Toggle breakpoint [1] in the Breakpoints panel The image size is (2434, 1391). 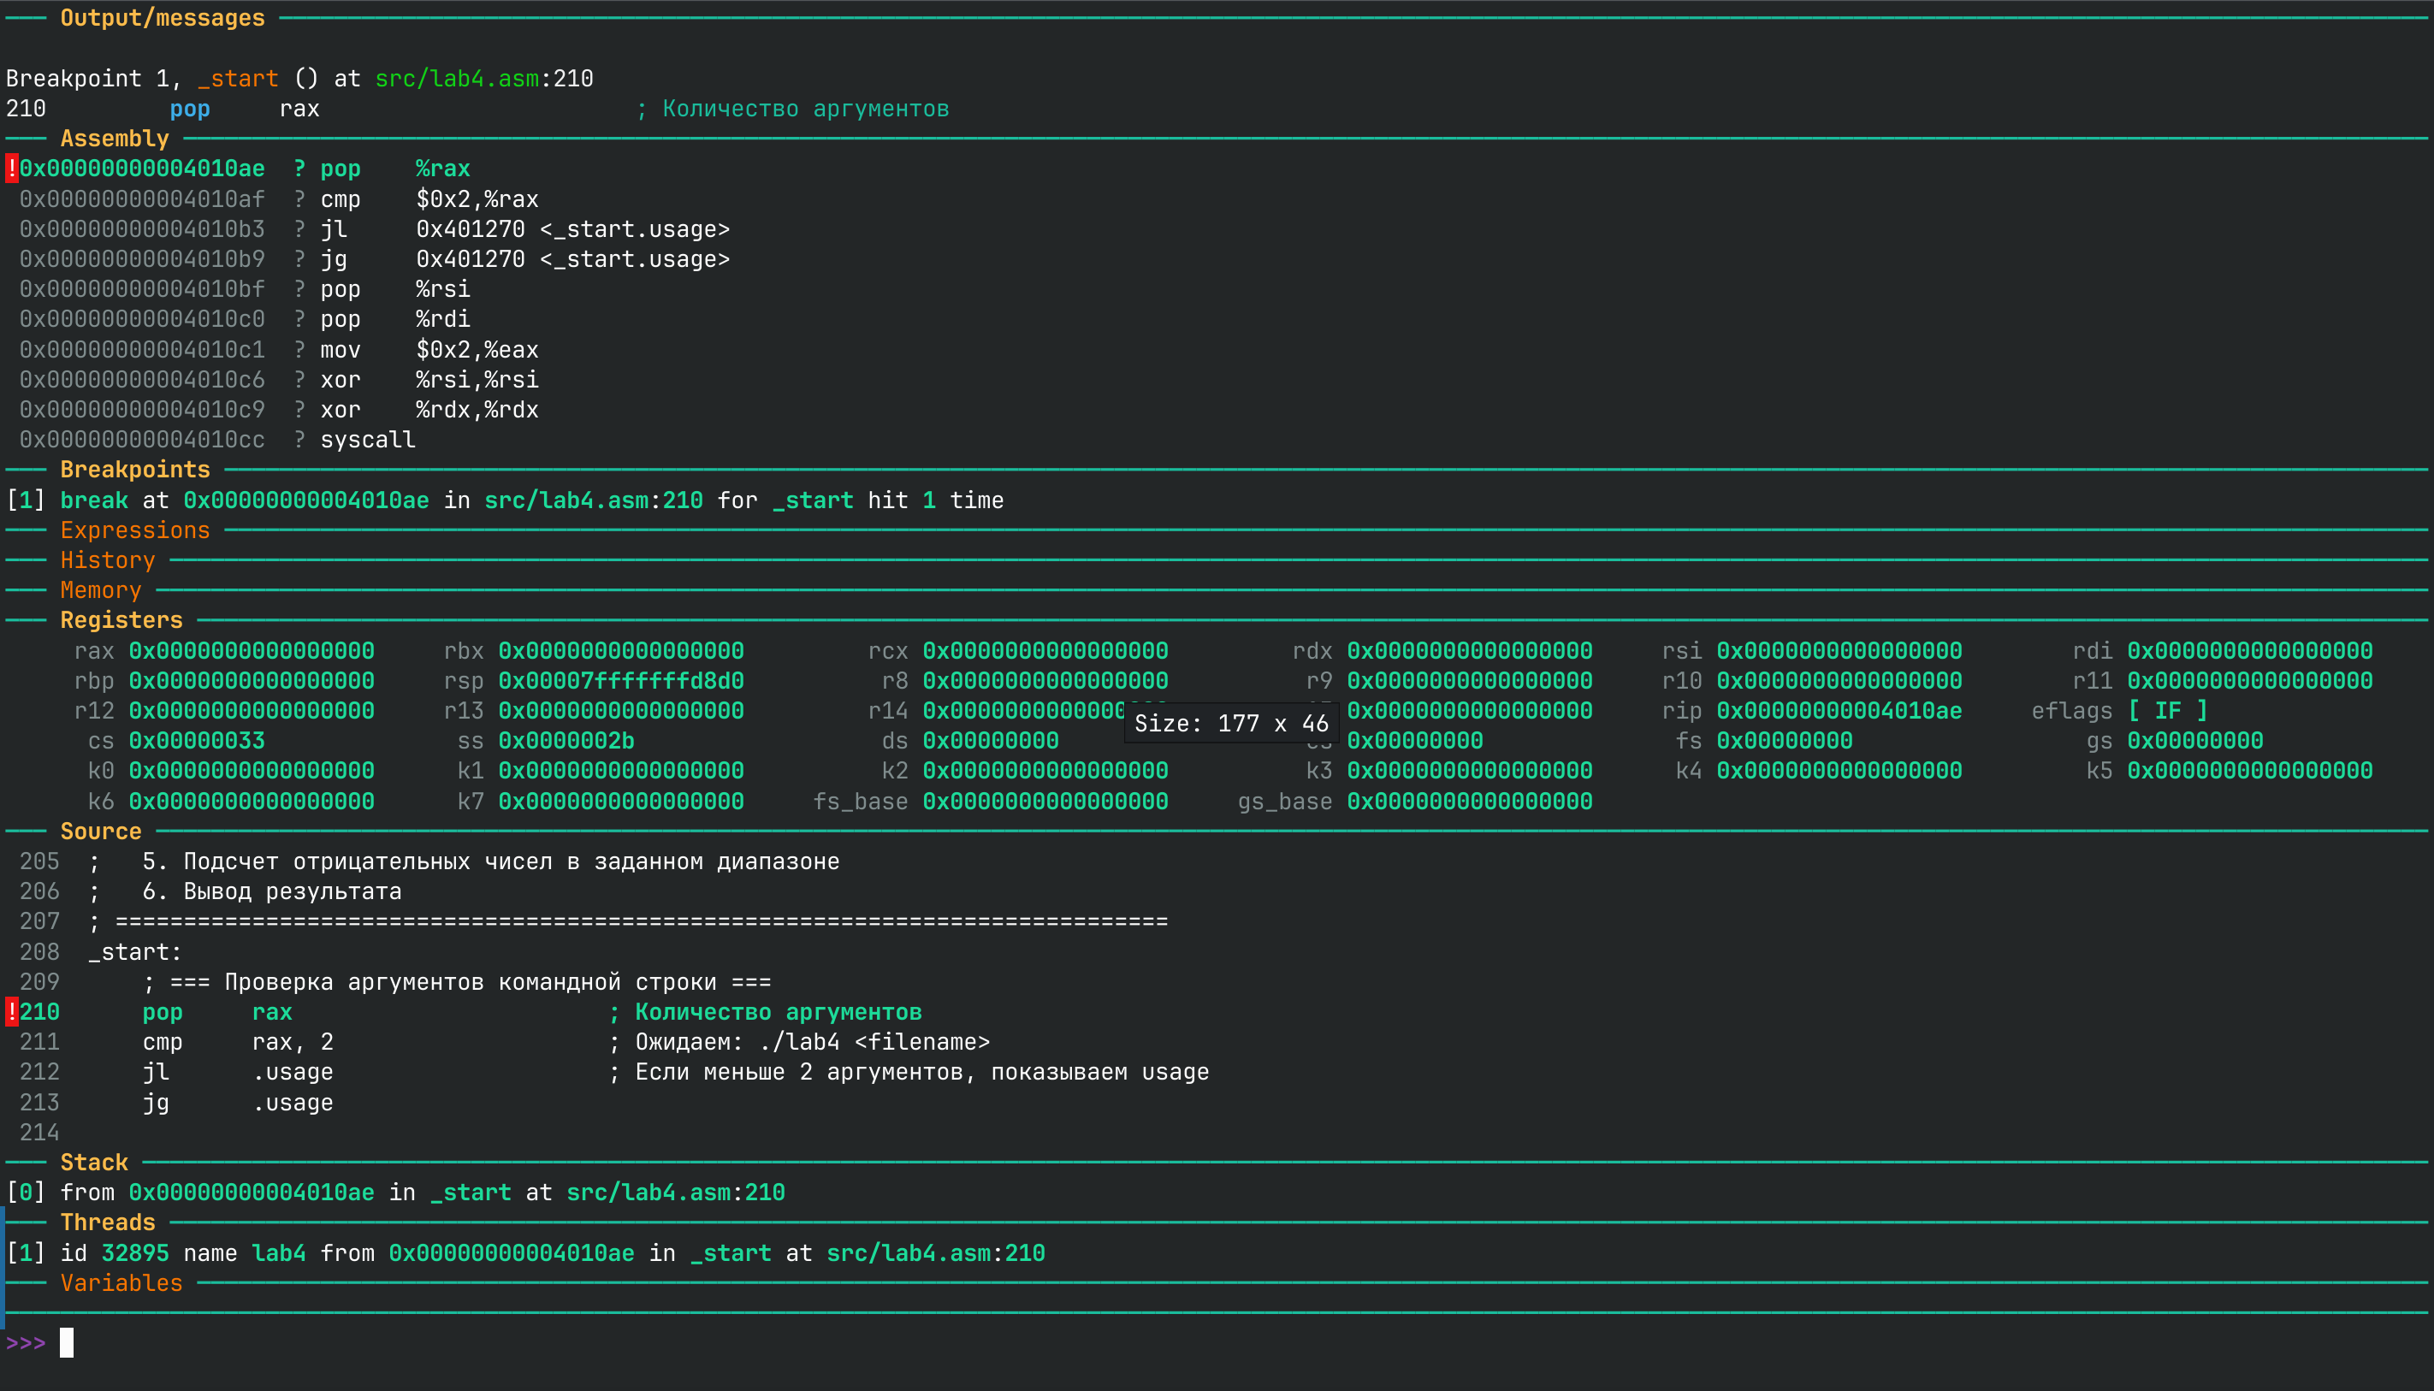[x=25, y=499]
